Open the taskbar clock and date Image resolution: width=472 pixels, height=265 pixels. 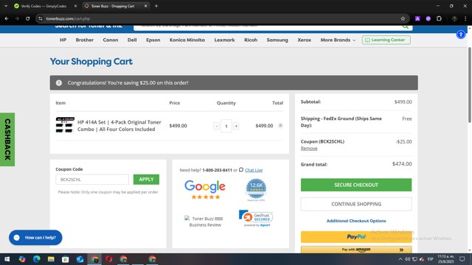pos(445,259)
